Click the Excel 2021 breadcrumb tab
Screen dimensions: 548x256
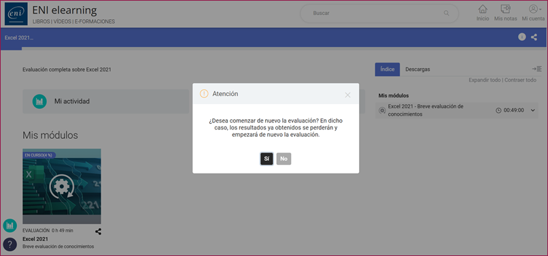click(x=19, y=37)
